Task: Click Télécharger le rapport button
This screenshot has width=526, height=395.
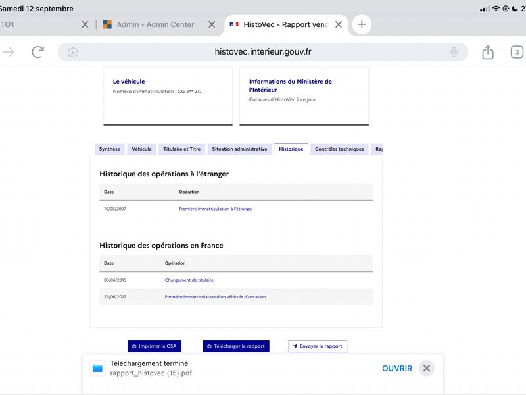Action: 236,346
